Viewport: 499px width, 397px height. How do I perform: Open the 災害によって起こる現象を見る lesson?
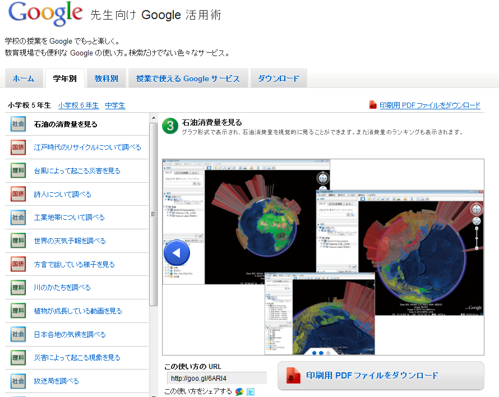[x=77, y=358]
